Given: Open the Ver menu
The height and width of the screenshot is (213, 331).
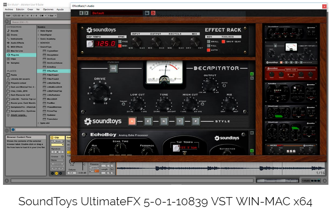Looking at the screenshot, I should pyautogui.click(x=38, y=9).
